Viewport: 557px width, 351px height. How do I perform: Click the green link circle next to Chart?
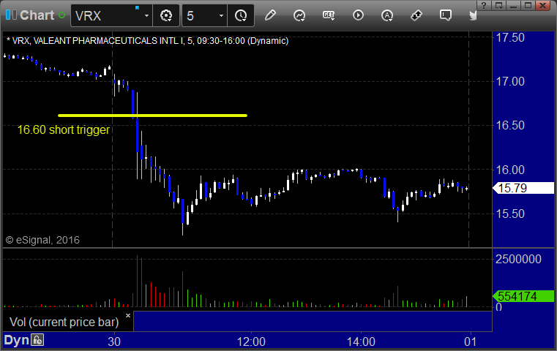[x=61, y=15]
